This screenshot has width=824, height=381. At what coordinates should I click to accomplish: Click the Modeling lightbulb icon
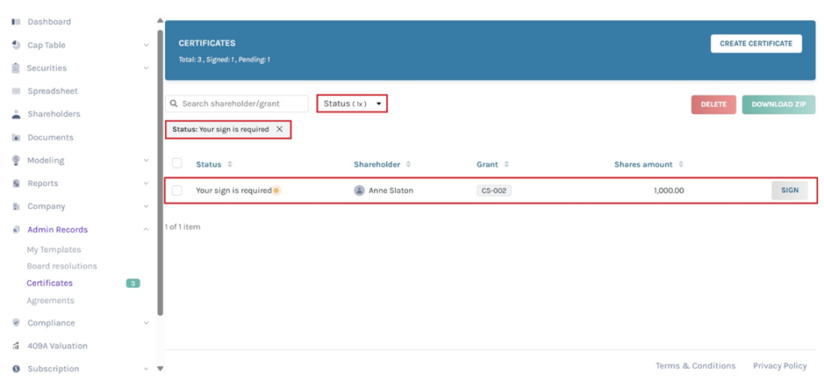(x=16, y=161)
